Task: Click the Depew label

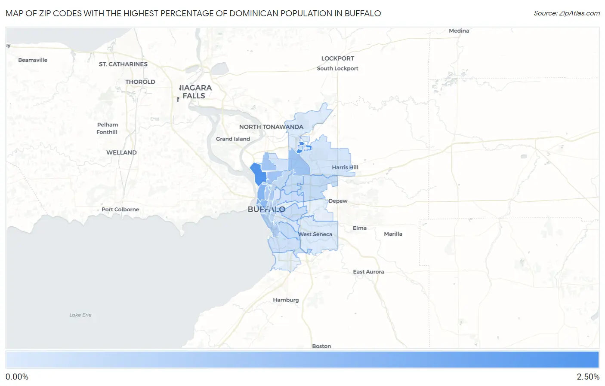Action: click(x=338, y=201)
